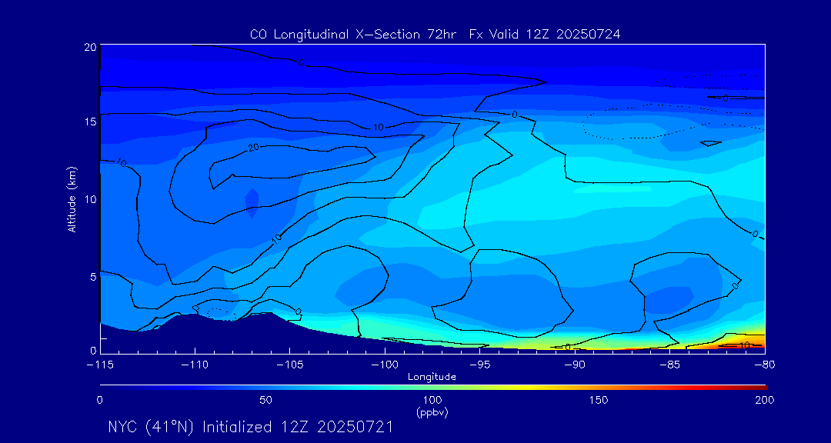
Task: Click the "200" colorbar tick label
Action: (765, 400)
